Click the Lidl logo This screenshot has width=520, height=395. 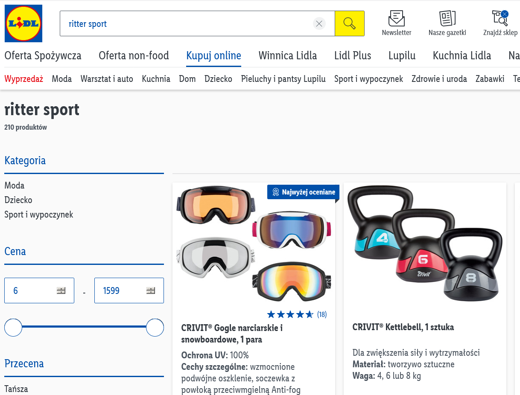(23, 23)
